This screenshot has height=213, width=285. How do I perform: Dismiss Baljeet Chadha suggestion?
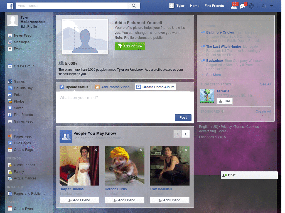(x=96, y=150)
